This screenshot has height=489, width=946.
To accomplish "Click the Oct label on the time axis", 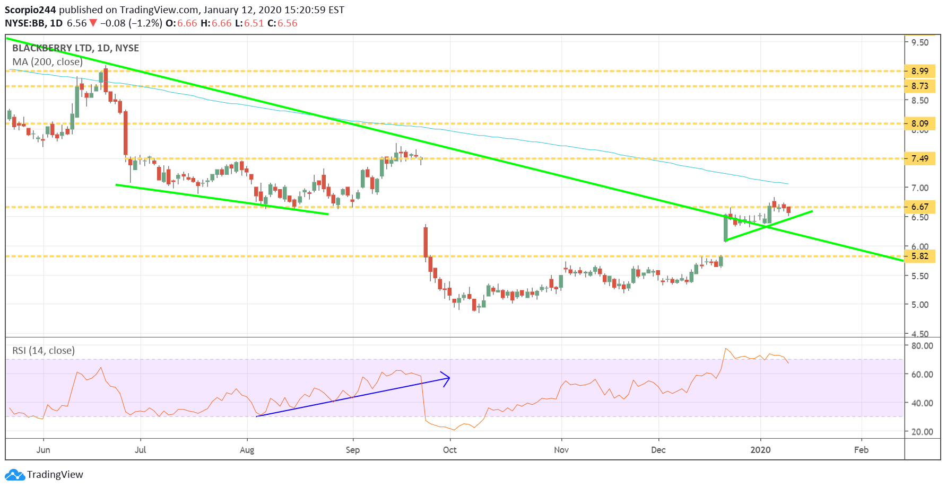I will (450, 450).
